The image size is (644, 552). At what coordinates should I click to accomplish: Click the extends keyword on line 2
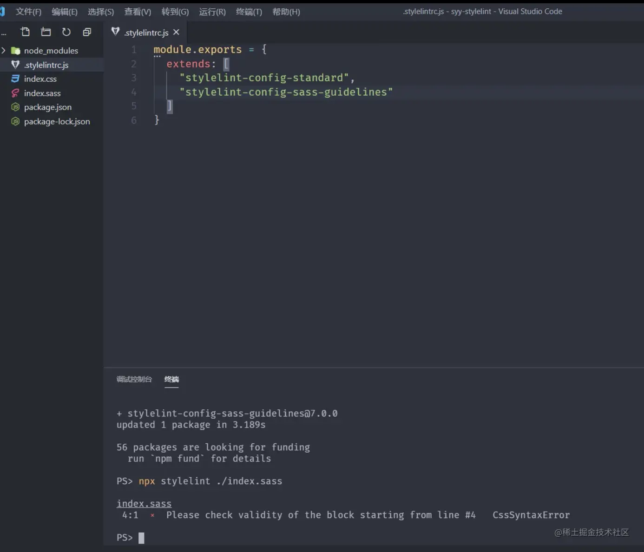point(188,64)
